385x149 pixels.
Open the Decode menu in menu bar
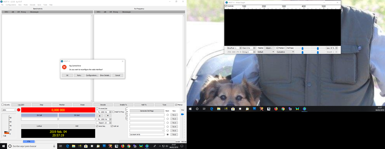point(32,5)
